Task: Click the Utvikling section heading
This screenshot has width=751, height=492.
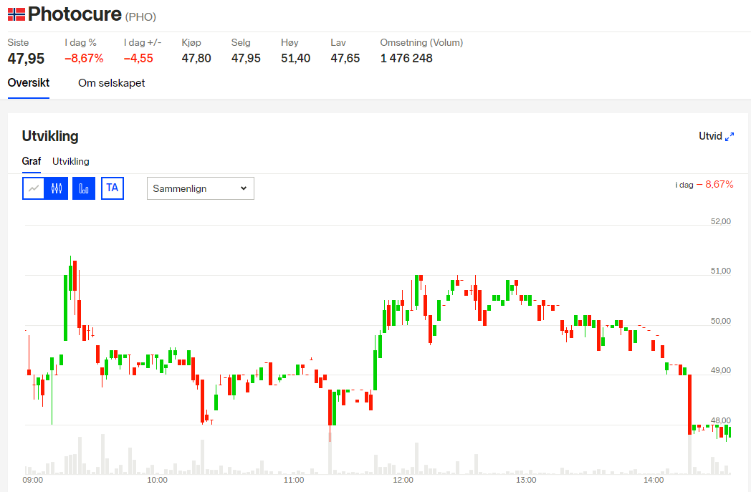Action: coord(50,136)
